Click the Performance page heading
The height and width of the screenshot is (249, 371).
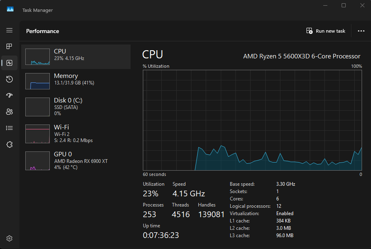tap(42, 31)
